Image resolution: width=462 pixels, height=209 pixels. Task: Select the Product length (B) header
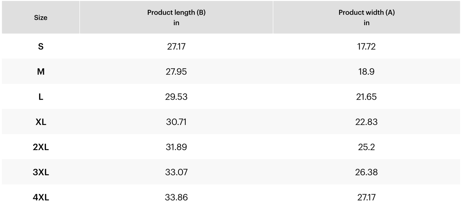[176, 18]
